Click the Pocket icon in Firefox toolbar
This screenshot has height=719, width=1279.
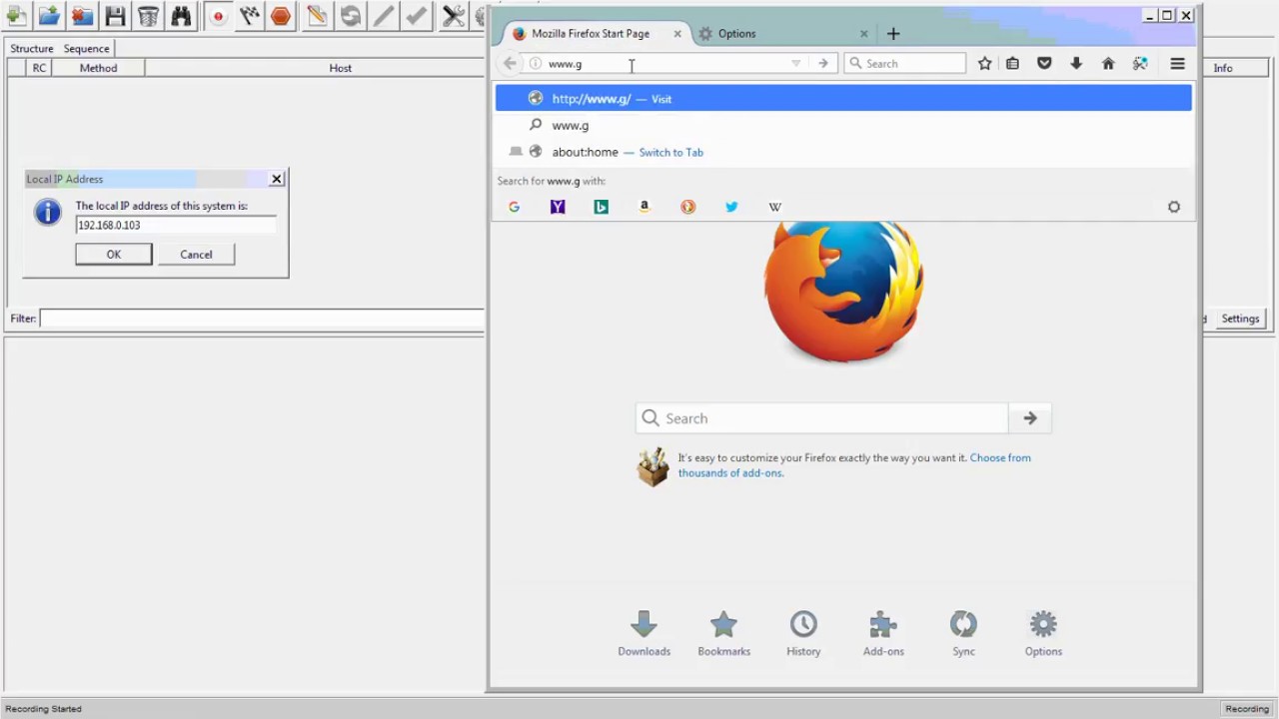tap(1044, 63)
